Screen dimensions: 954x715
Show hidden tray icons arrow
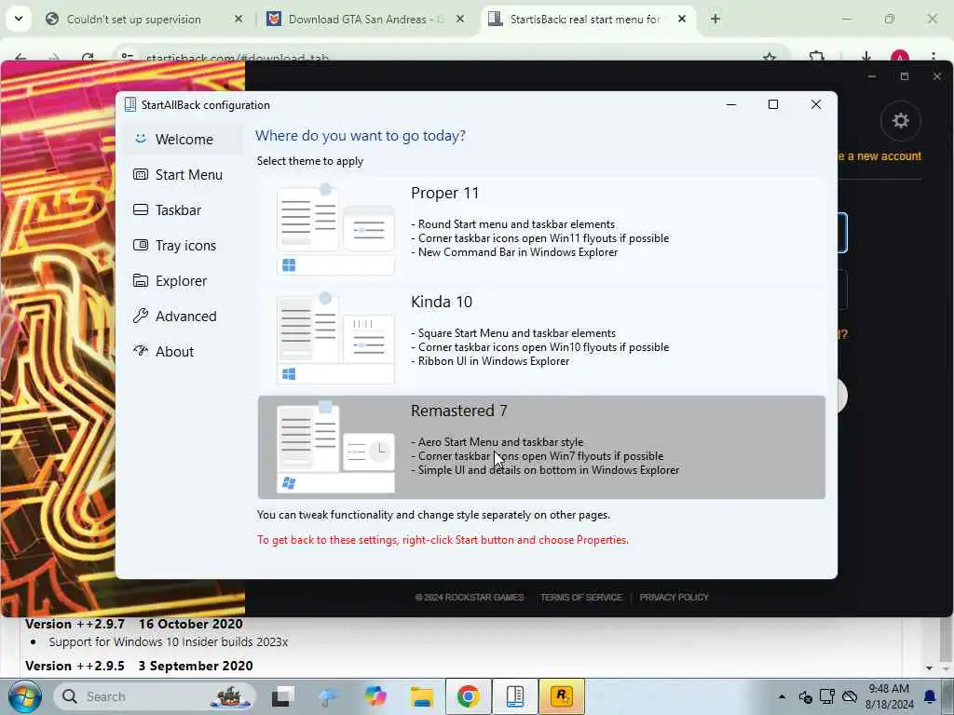click(782, 696)
